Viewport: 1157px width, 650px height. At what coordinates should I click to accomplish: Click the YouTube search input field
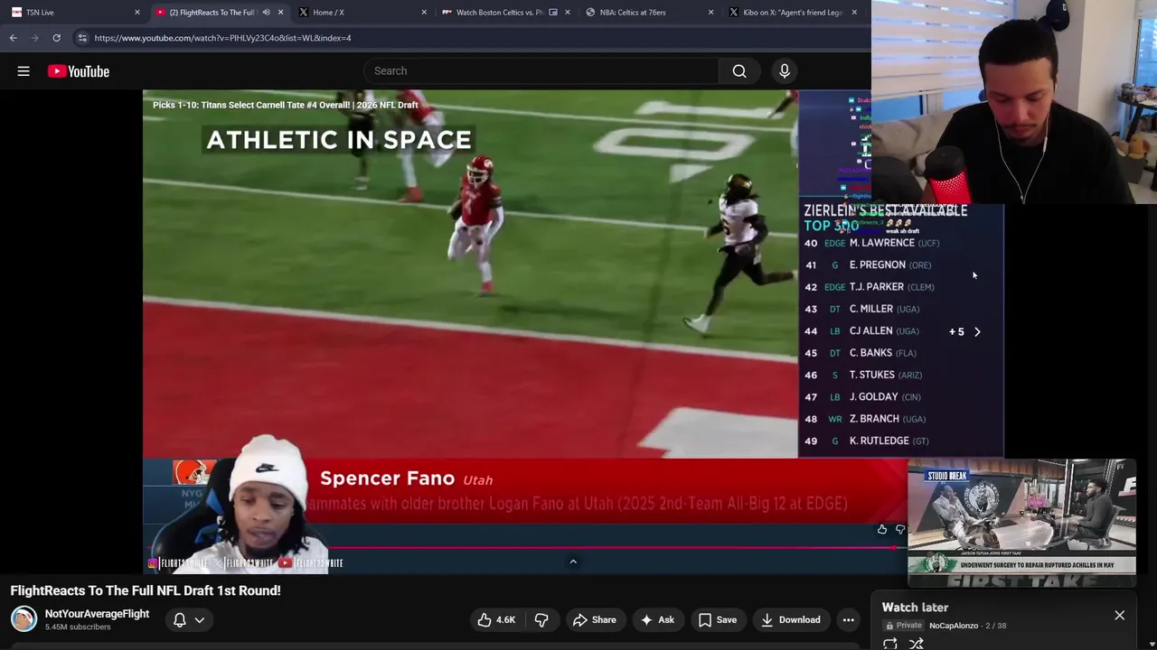[x=541, y=71]
